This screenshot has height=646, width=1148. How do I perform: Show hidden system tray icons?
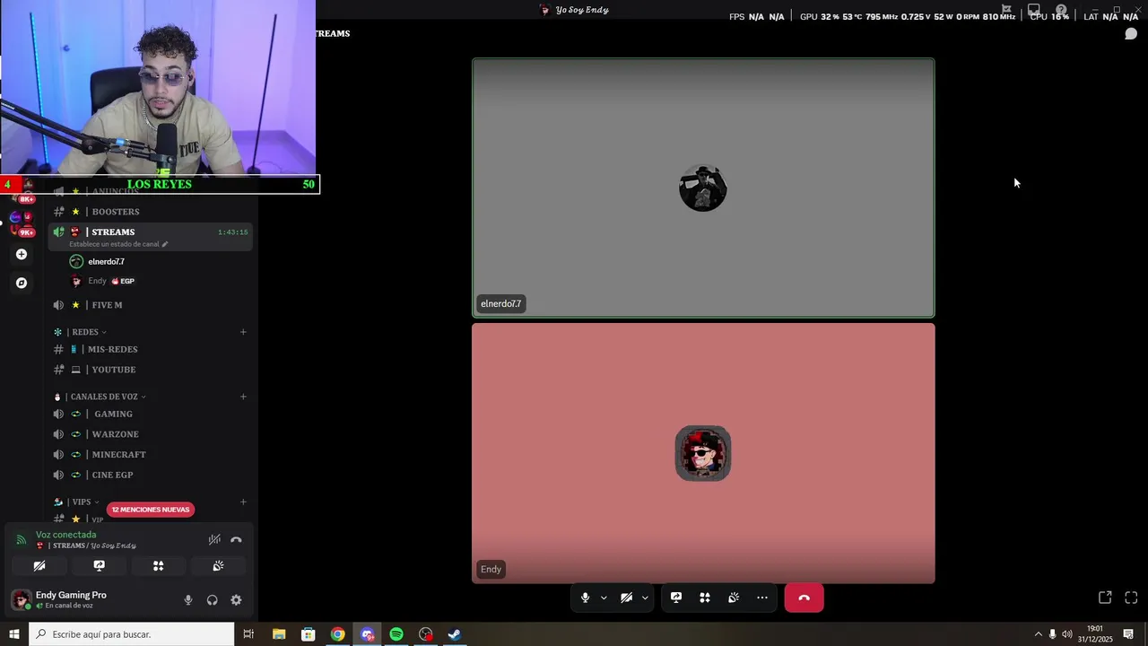coord(1039,634)
